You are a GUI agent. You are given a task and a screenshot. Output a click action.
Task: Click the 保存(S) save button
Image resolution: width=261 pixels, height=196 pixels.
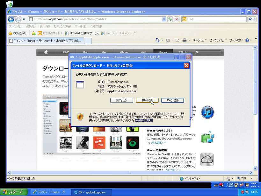coord(147,100)
